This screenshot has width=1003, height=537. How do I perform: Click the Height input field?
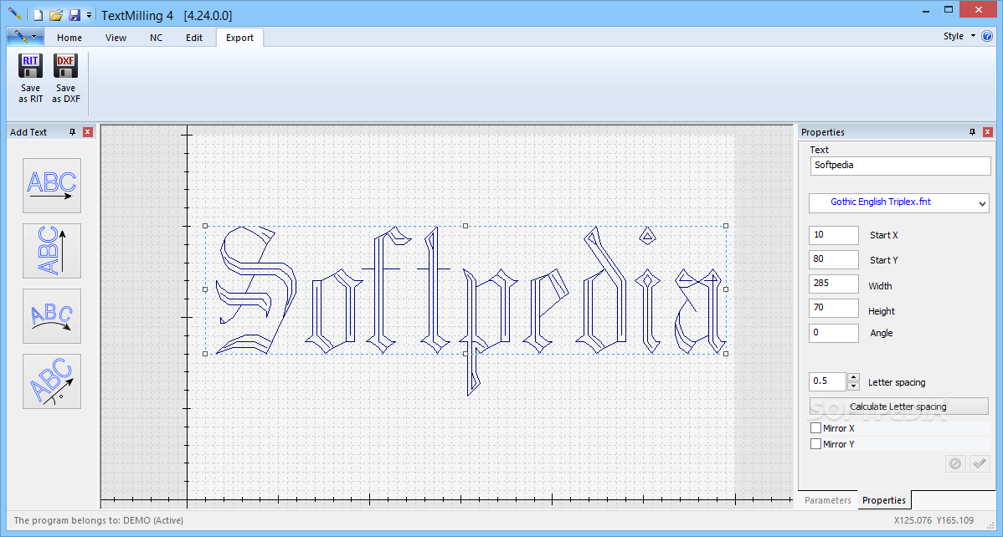pyautogui.click(x=834, y=308)
